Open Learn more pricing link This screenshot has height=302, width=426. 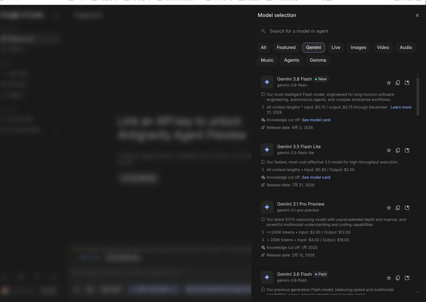401,107
